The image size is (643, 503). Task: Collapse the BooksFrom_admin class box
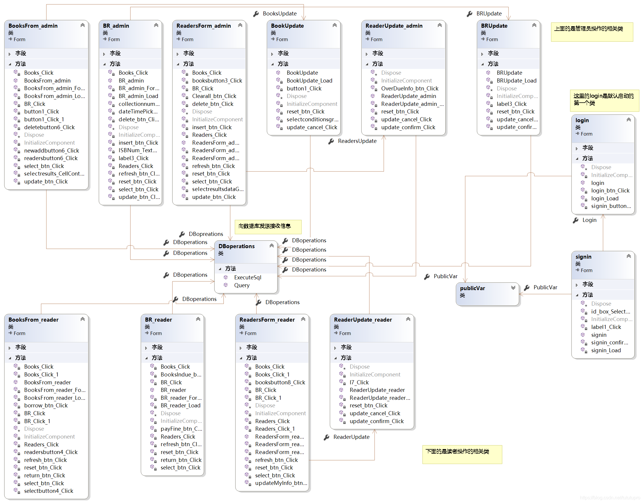click(83, 25)
